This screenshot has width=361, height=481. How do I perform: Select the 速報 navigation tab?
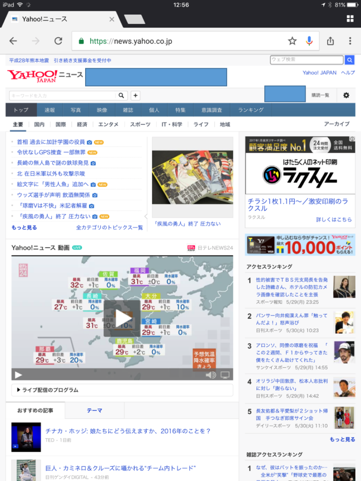click(50, 110)
